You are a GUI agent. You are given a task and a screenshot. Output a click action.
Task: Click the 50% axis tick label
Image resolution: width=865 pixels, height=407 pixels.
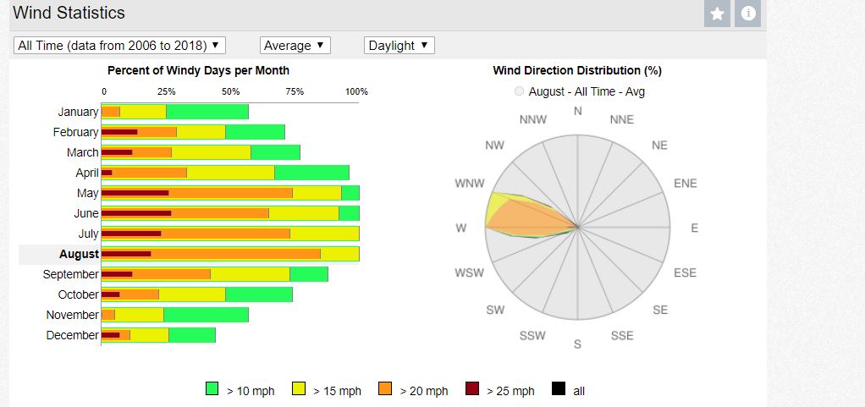230,91
